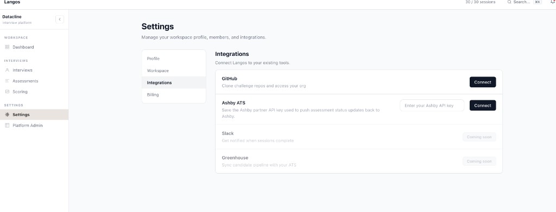Image resolution: width=556 pixels, height=212 pixels.
Task: Click the Assessments list icon
Action: click(x=7, y=81)
